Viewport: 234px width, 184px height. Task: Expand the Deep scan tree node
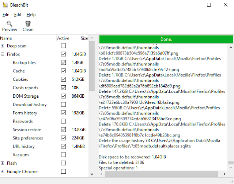(x=3, y=46)
